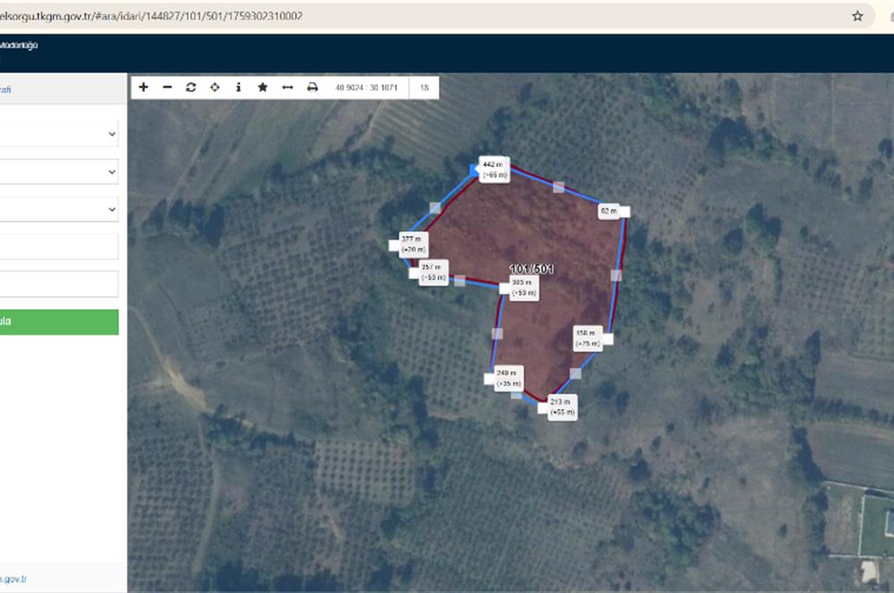Activate the crosshair locate tool

215,88
